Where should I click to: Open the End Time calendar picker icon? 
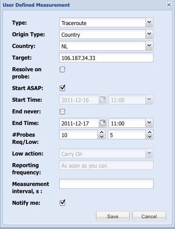coord(103,123)
